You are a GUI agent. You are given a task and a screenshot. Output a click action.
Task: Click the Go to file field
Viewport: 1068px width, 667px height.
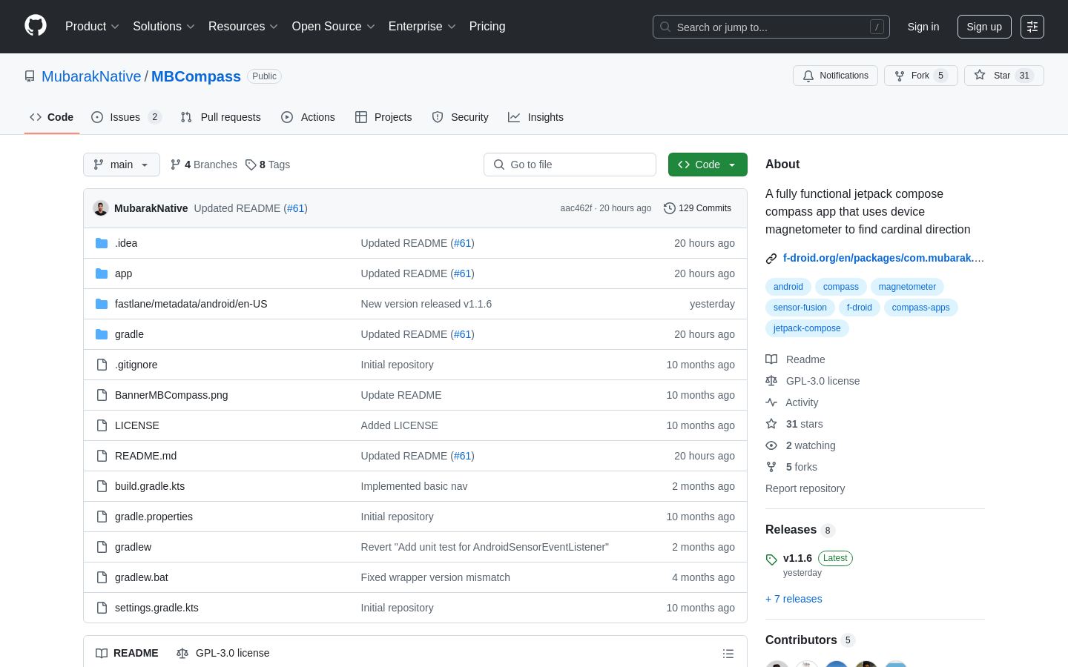[570, 165]
